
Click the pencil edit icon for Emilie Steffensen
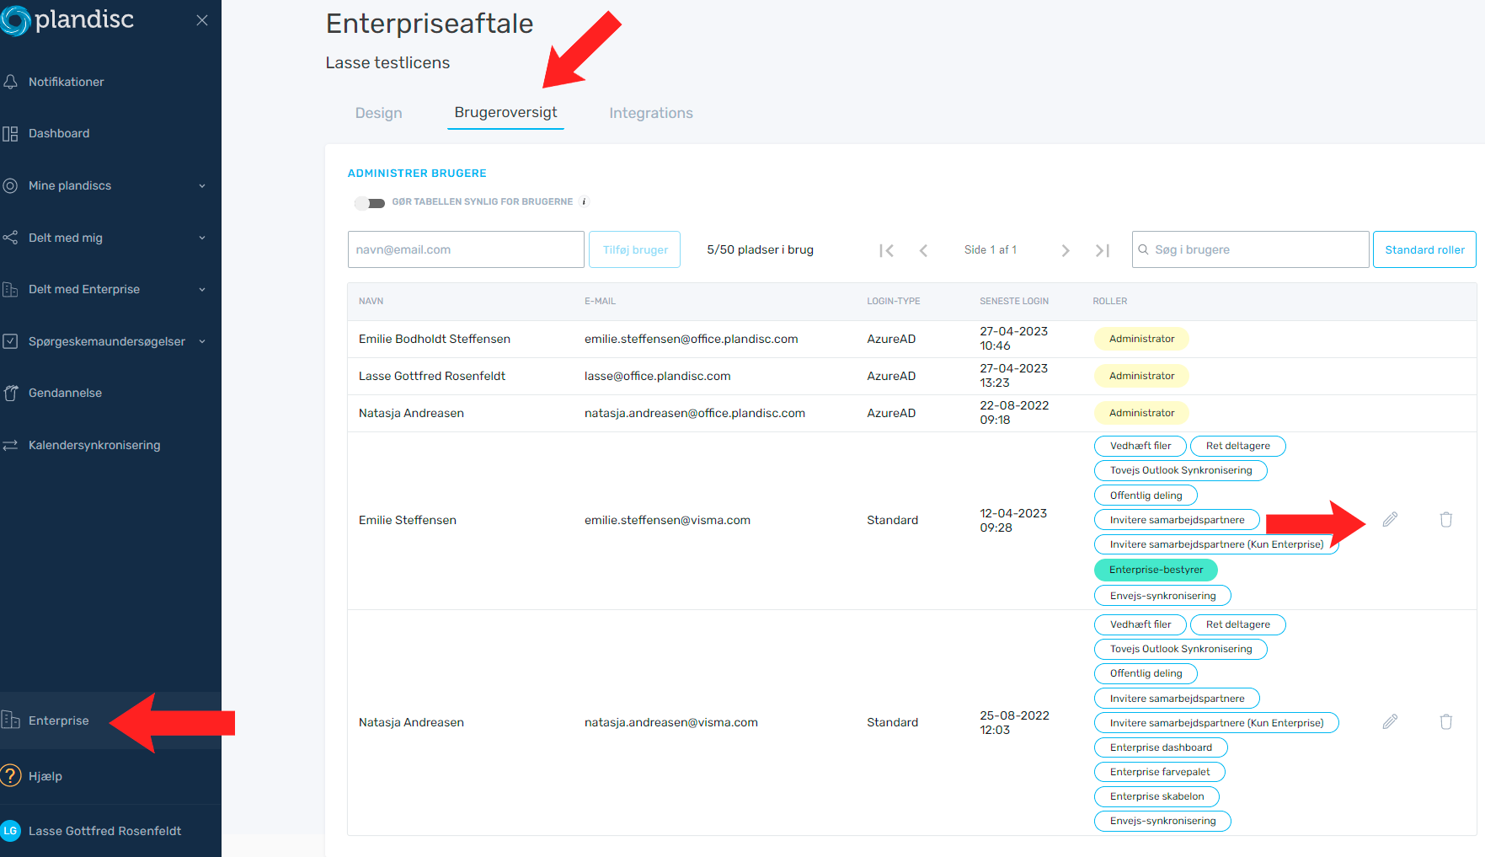(1390, 520)
